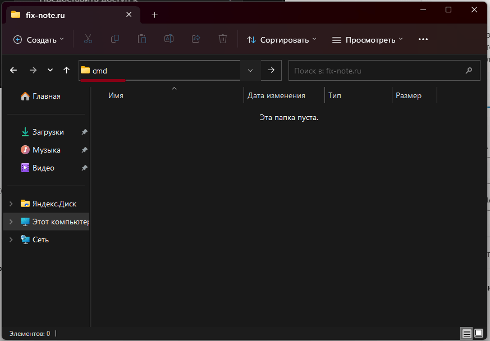Open the Сортировать menu
The image size is (490, 341).
282,40
